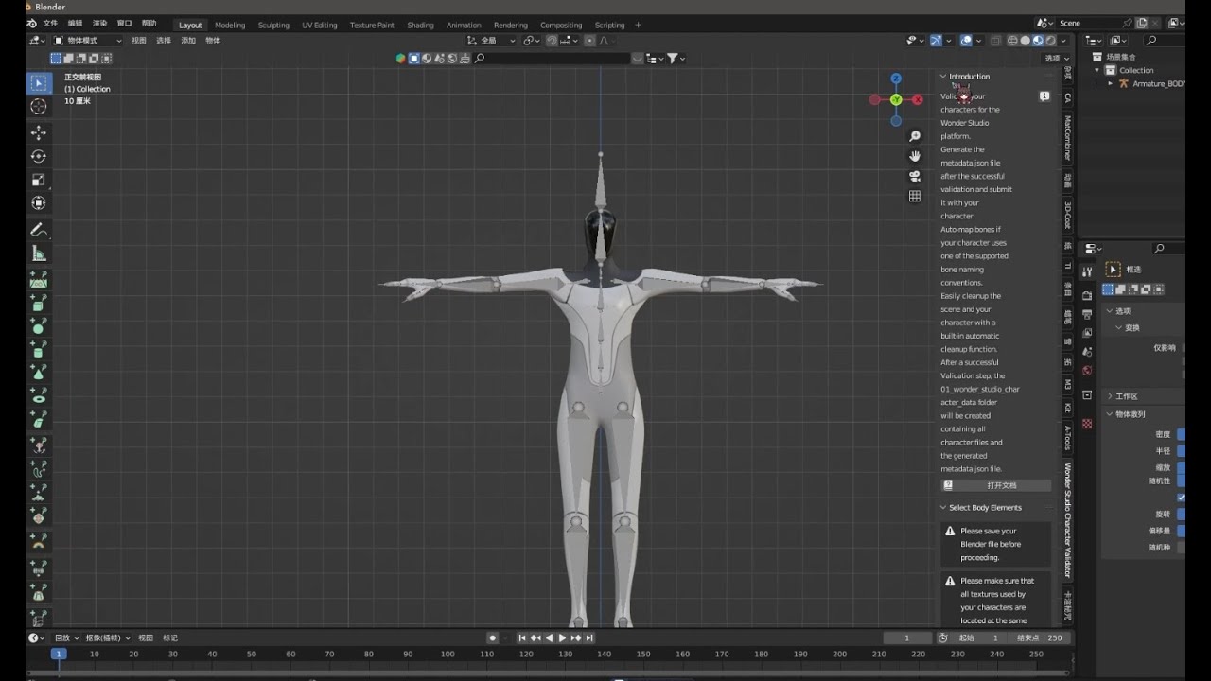This screenshot has width=1211, height=681.
Task: Add a new workspace with plus
Action: [638, 25]
